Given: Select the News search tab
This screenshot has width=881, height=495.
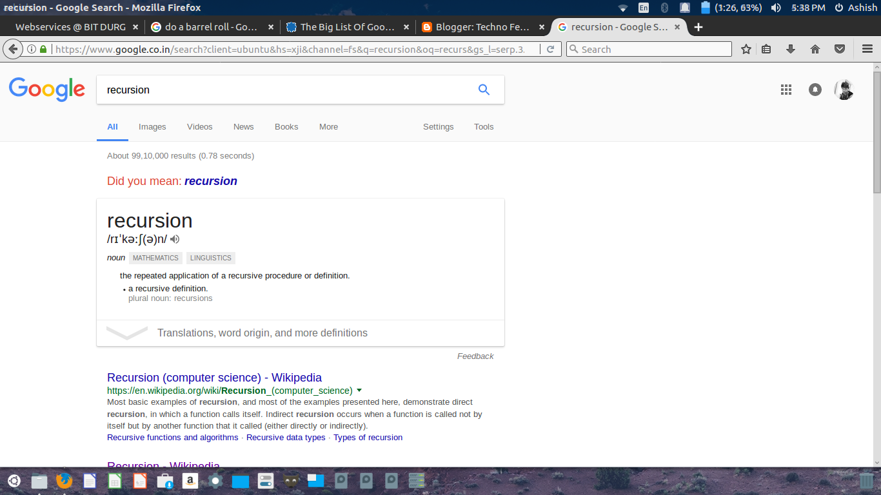Looking at the screenshot, I should [244, 127].
